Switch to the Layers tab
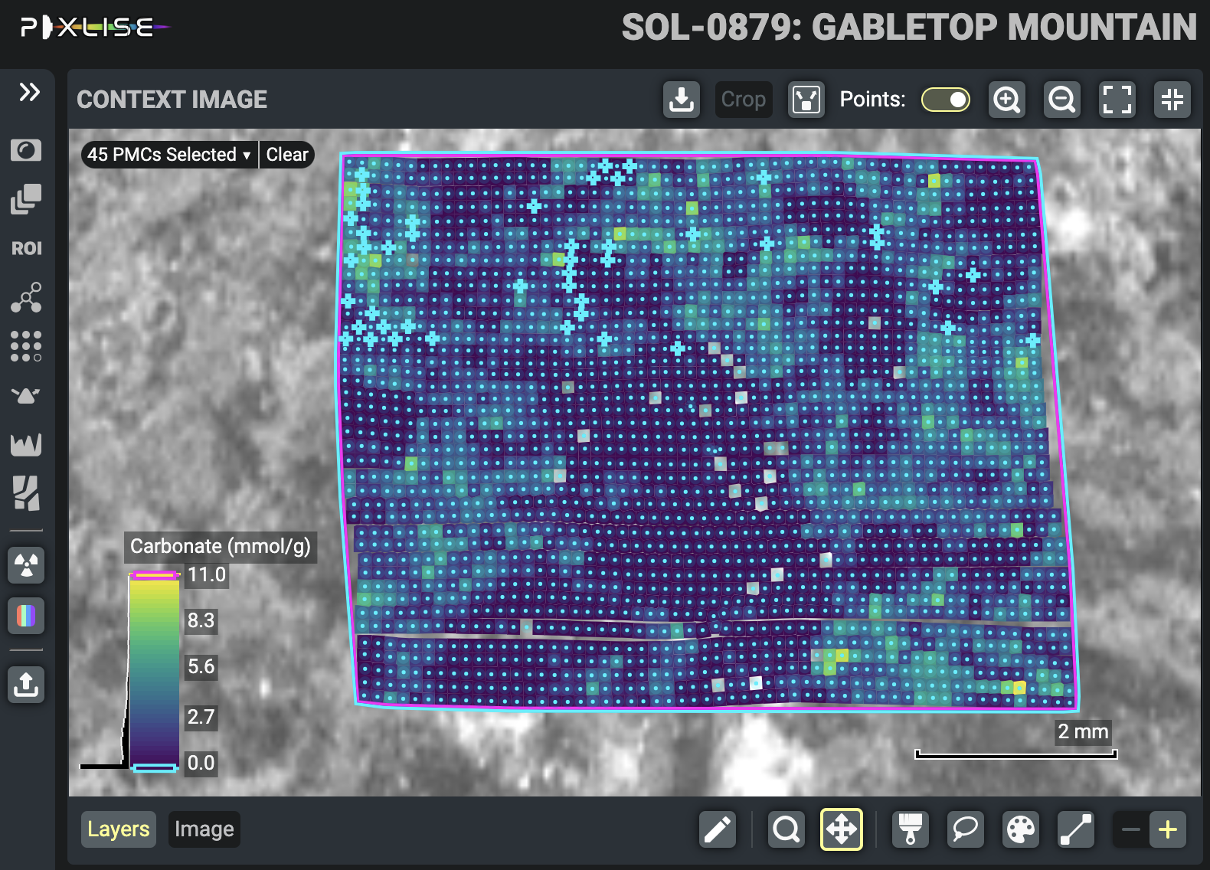Image resolution: width=1210 pixels, height=870 pixels. click(119, 829)
